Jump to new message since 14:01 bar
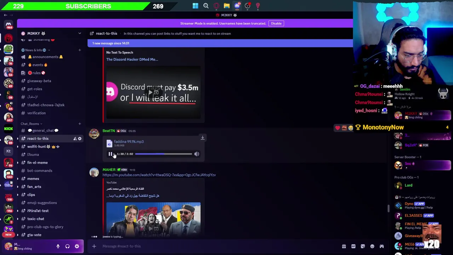 [220, 43]
